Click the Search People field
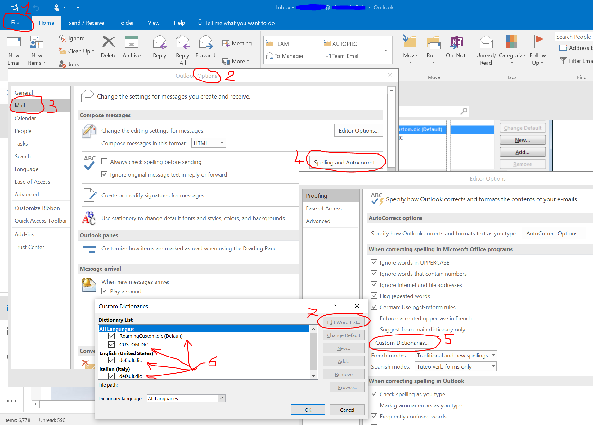Viewport: 593px width, 425px height. [573, 37]
